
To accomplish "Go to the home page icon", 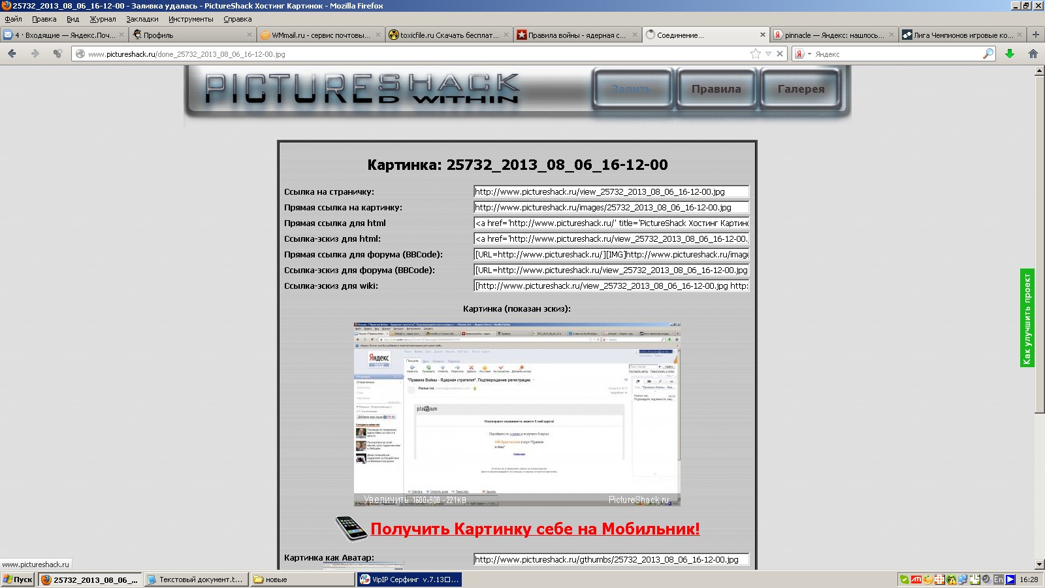I will [1033, 54].
